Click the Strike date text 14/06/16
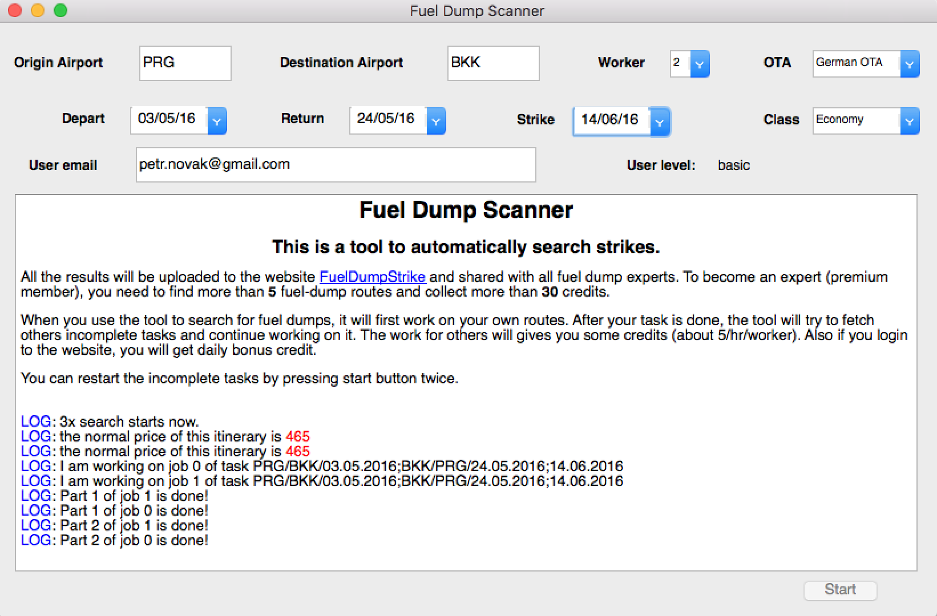 [x=609, y=119]
